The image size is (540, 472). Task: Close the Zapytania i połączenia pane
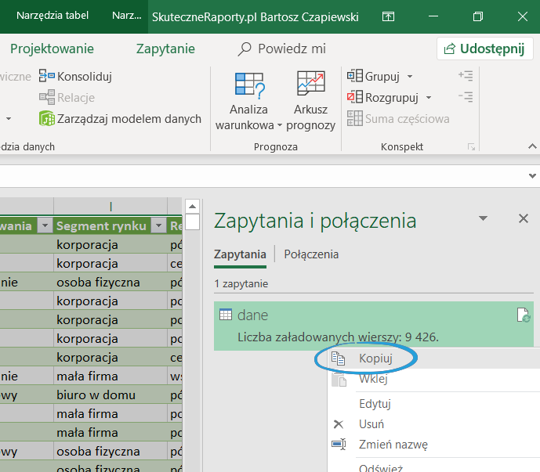(x=523, y=218)
